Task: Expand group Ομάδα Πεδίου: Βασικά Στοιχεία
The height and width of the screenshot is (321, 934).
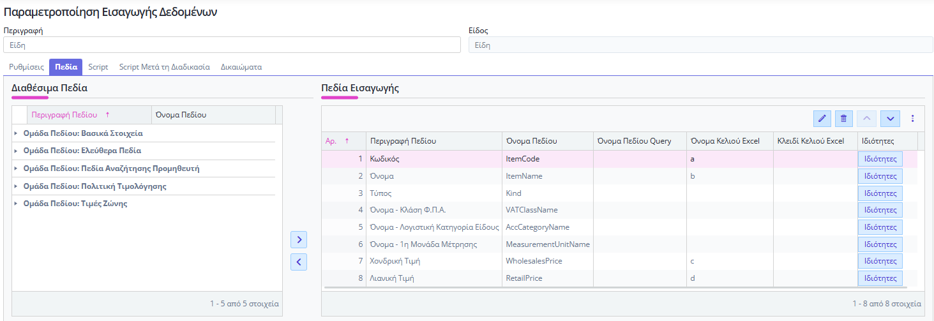Action: (16, 134)
